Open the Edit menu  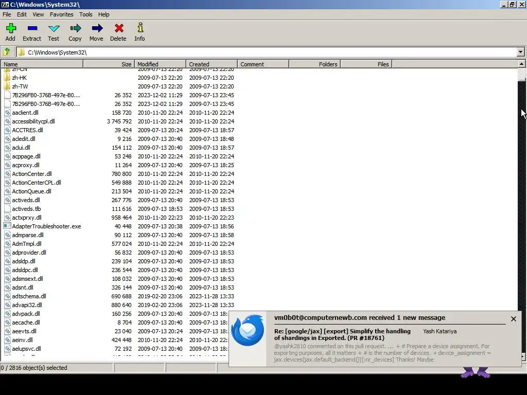point(22,14)
